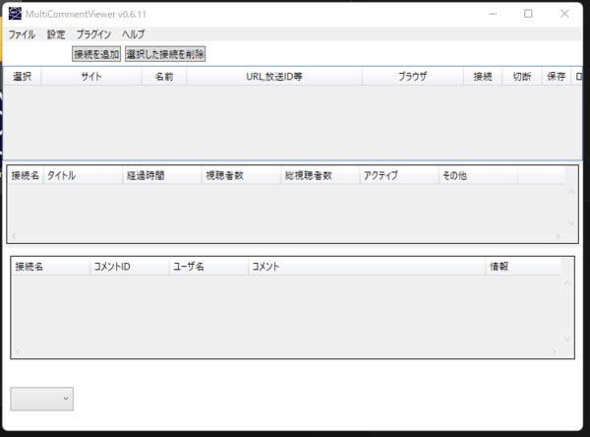Viewport: 590px width, 437px height.
Task: Click the ブラウザ column header
Action: coord(413,77)
